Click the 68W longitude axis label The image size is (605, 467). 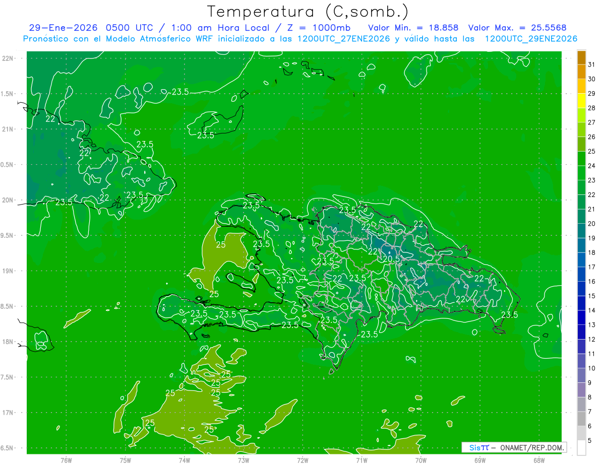[538, 460]
